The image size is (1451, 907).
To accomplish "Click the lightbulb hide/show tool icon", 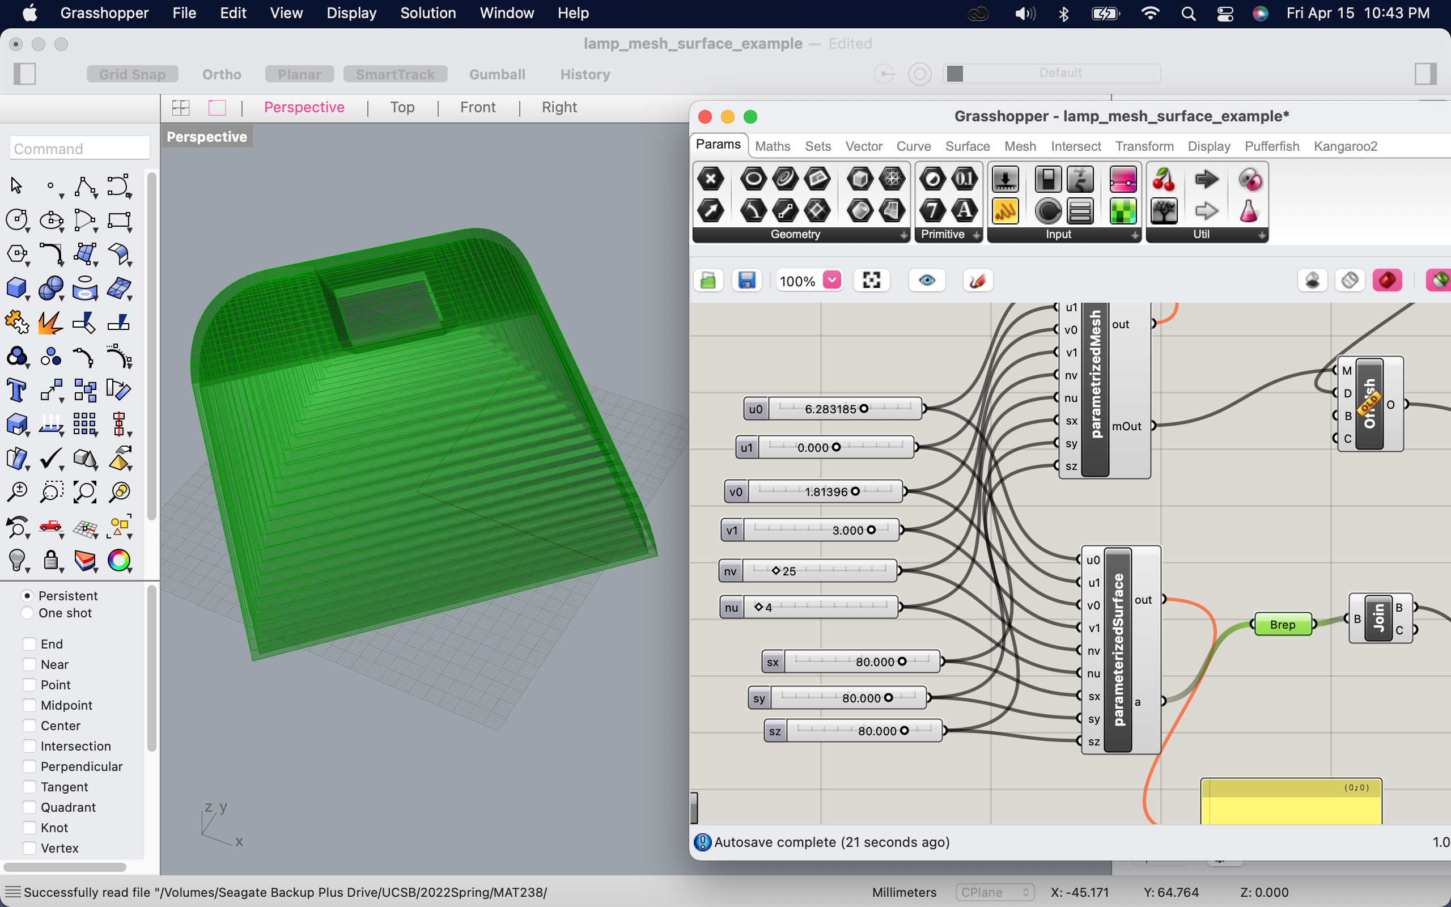I will click(17, 560).
